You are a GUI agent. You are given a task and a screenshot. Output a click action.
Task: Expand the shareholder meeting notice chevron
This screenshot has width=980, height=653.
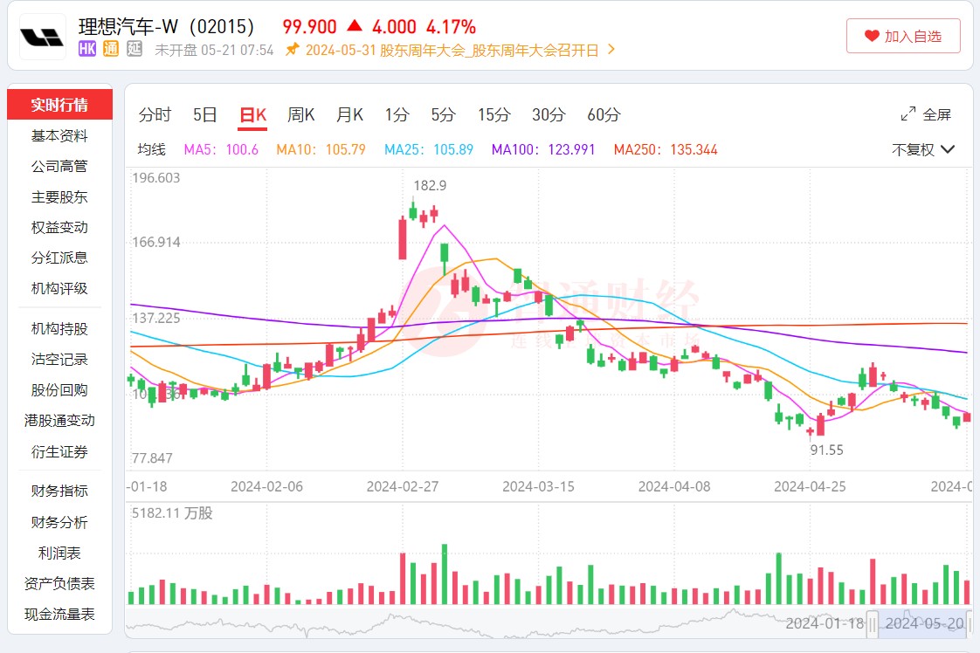pyautogui.click(x=611, y=50)
